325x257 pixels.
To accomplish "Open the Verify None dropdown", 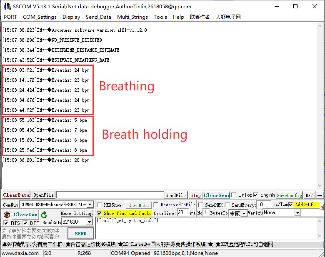I will (297, 213).
